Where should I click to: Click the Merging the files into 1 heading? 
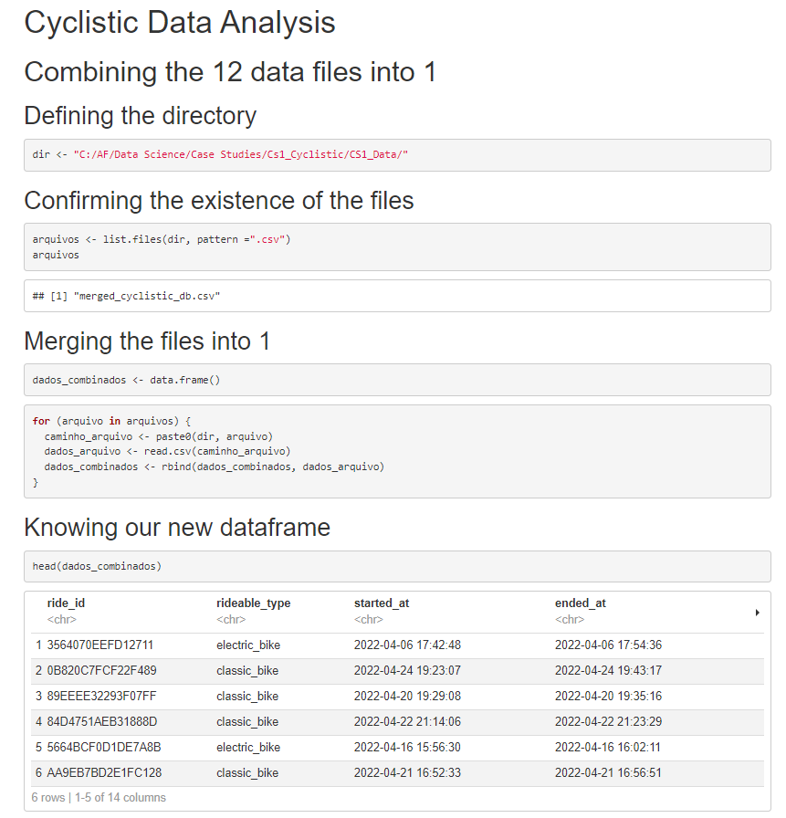coord(147,341)
